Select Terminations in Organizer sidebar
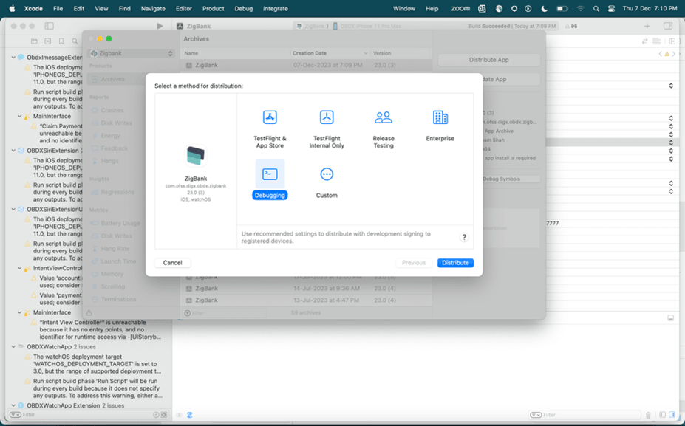Screen dimensions: 685x426 (x=118, y=300)
